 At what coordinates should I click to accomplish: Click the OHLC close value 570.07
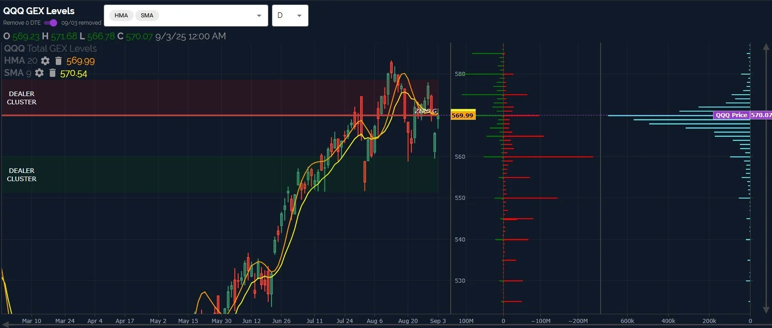coord(139,36)
